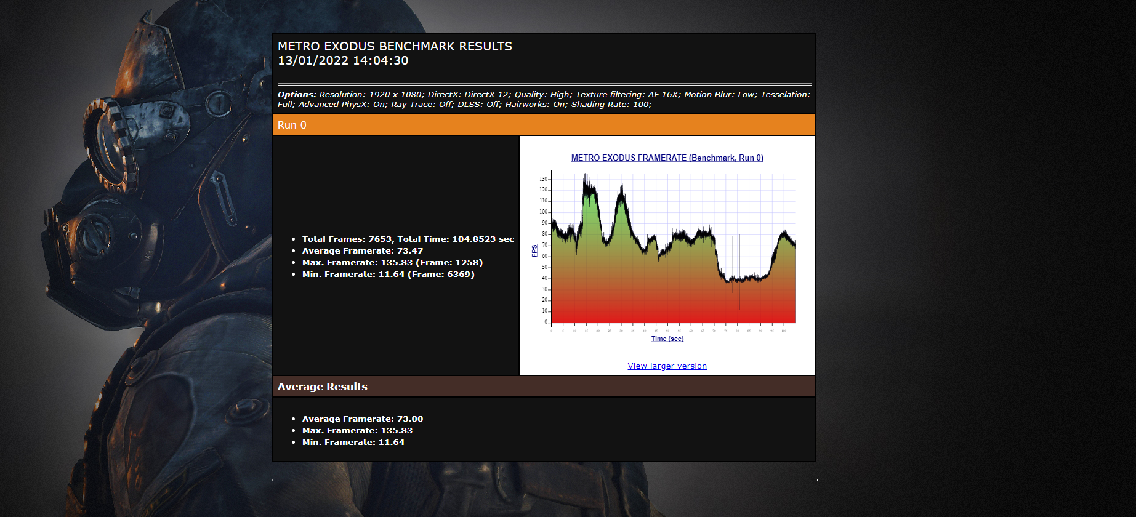Click the Average Framerate: 73.47 entry
1136x517 pixels.
(x=362, y=251)
